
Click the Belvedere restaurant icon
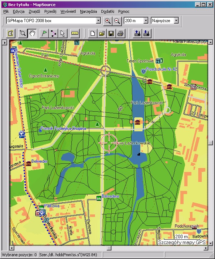[x=99, y=198]
